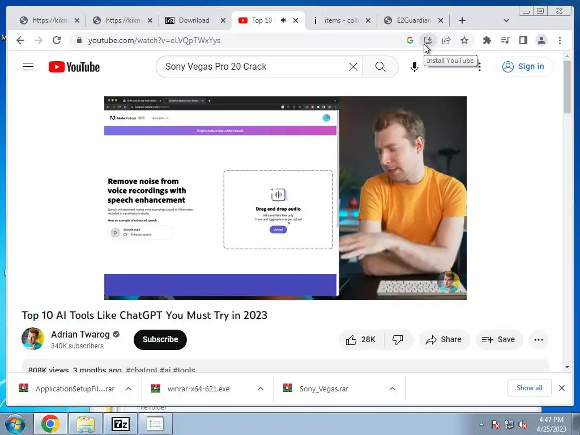The image size is (580, 435).
Task: Open a new browser tab
Action: click(x=462, y=20)
